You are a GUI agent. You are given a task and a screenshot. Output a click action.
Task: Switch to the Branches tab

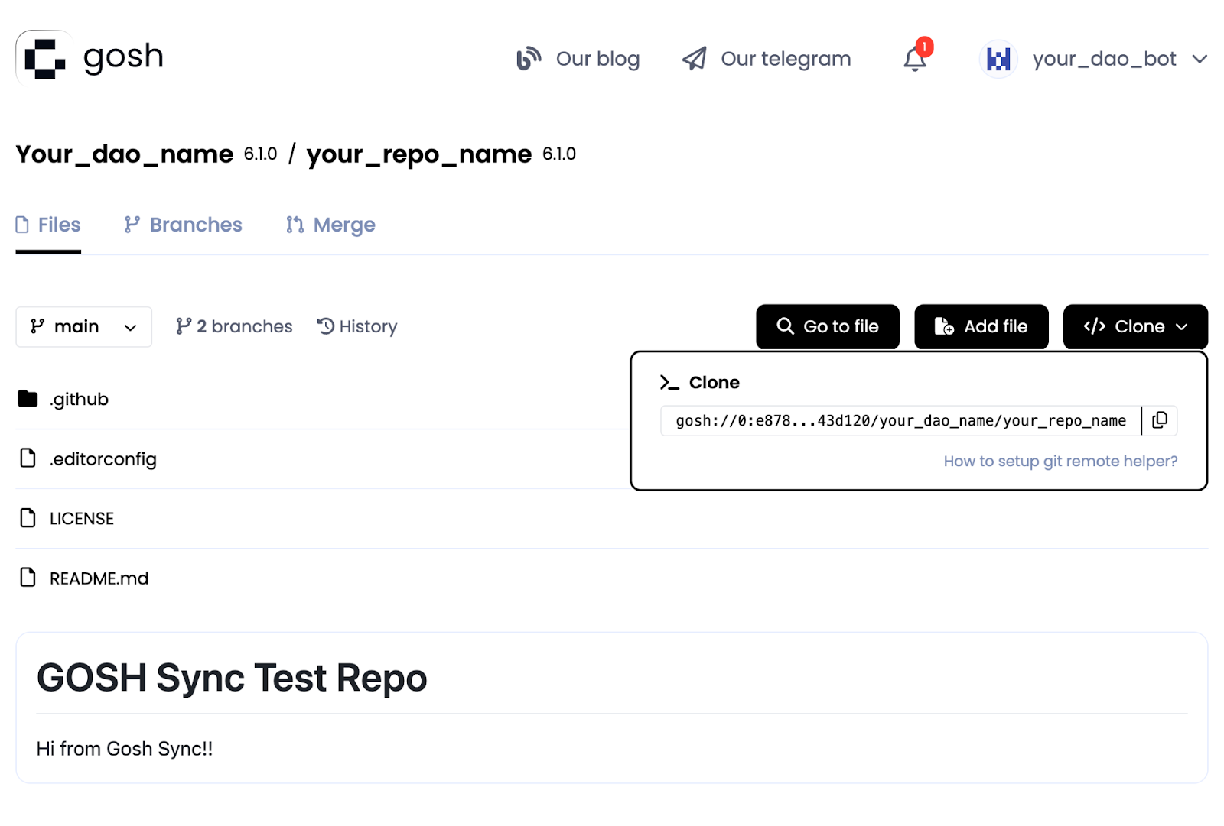click(x=184, y=225)
